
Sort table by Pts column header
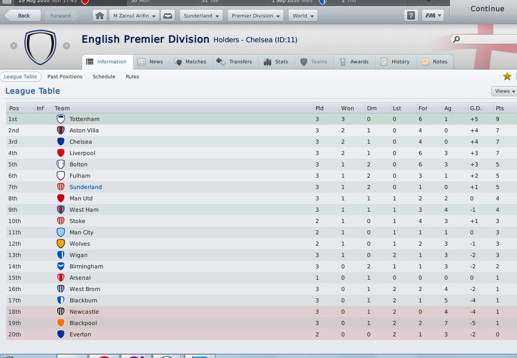click(499, 108)
